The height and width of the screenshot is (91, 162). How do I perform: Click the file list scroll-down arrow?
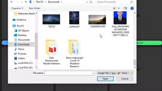click(x=135, y=67)
